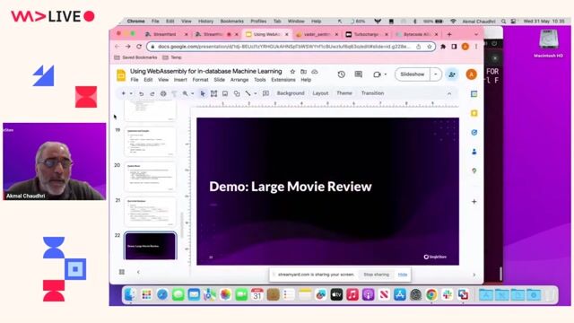Screen dimensions: 574x323
Task: Open the Saved Bookmarks folder
Action: point(135,57)
